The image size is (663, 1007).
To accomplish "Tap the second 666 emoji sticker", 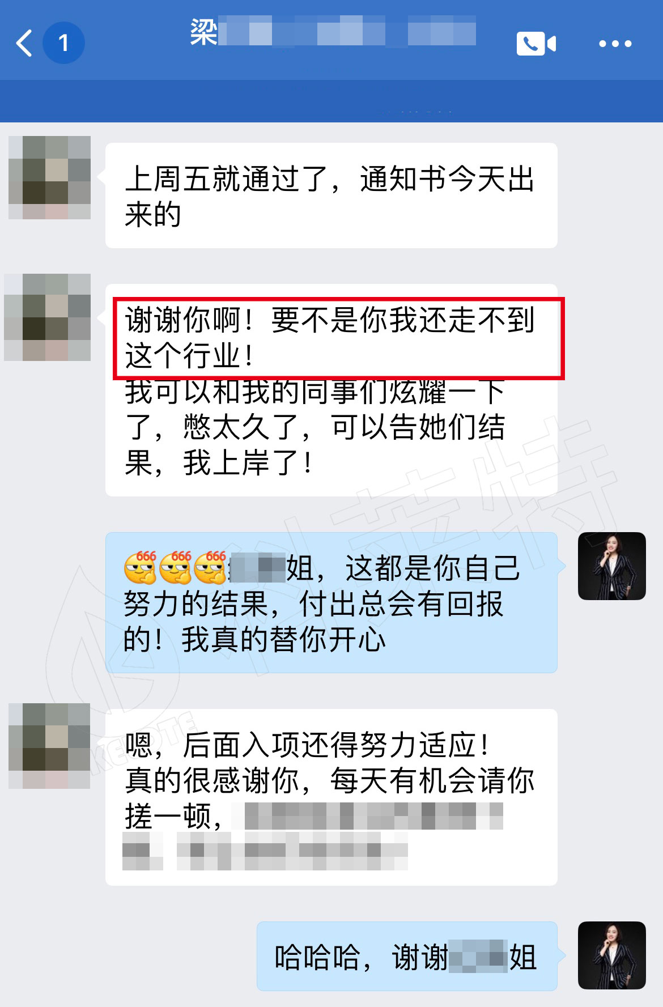I will pos(175,567).
